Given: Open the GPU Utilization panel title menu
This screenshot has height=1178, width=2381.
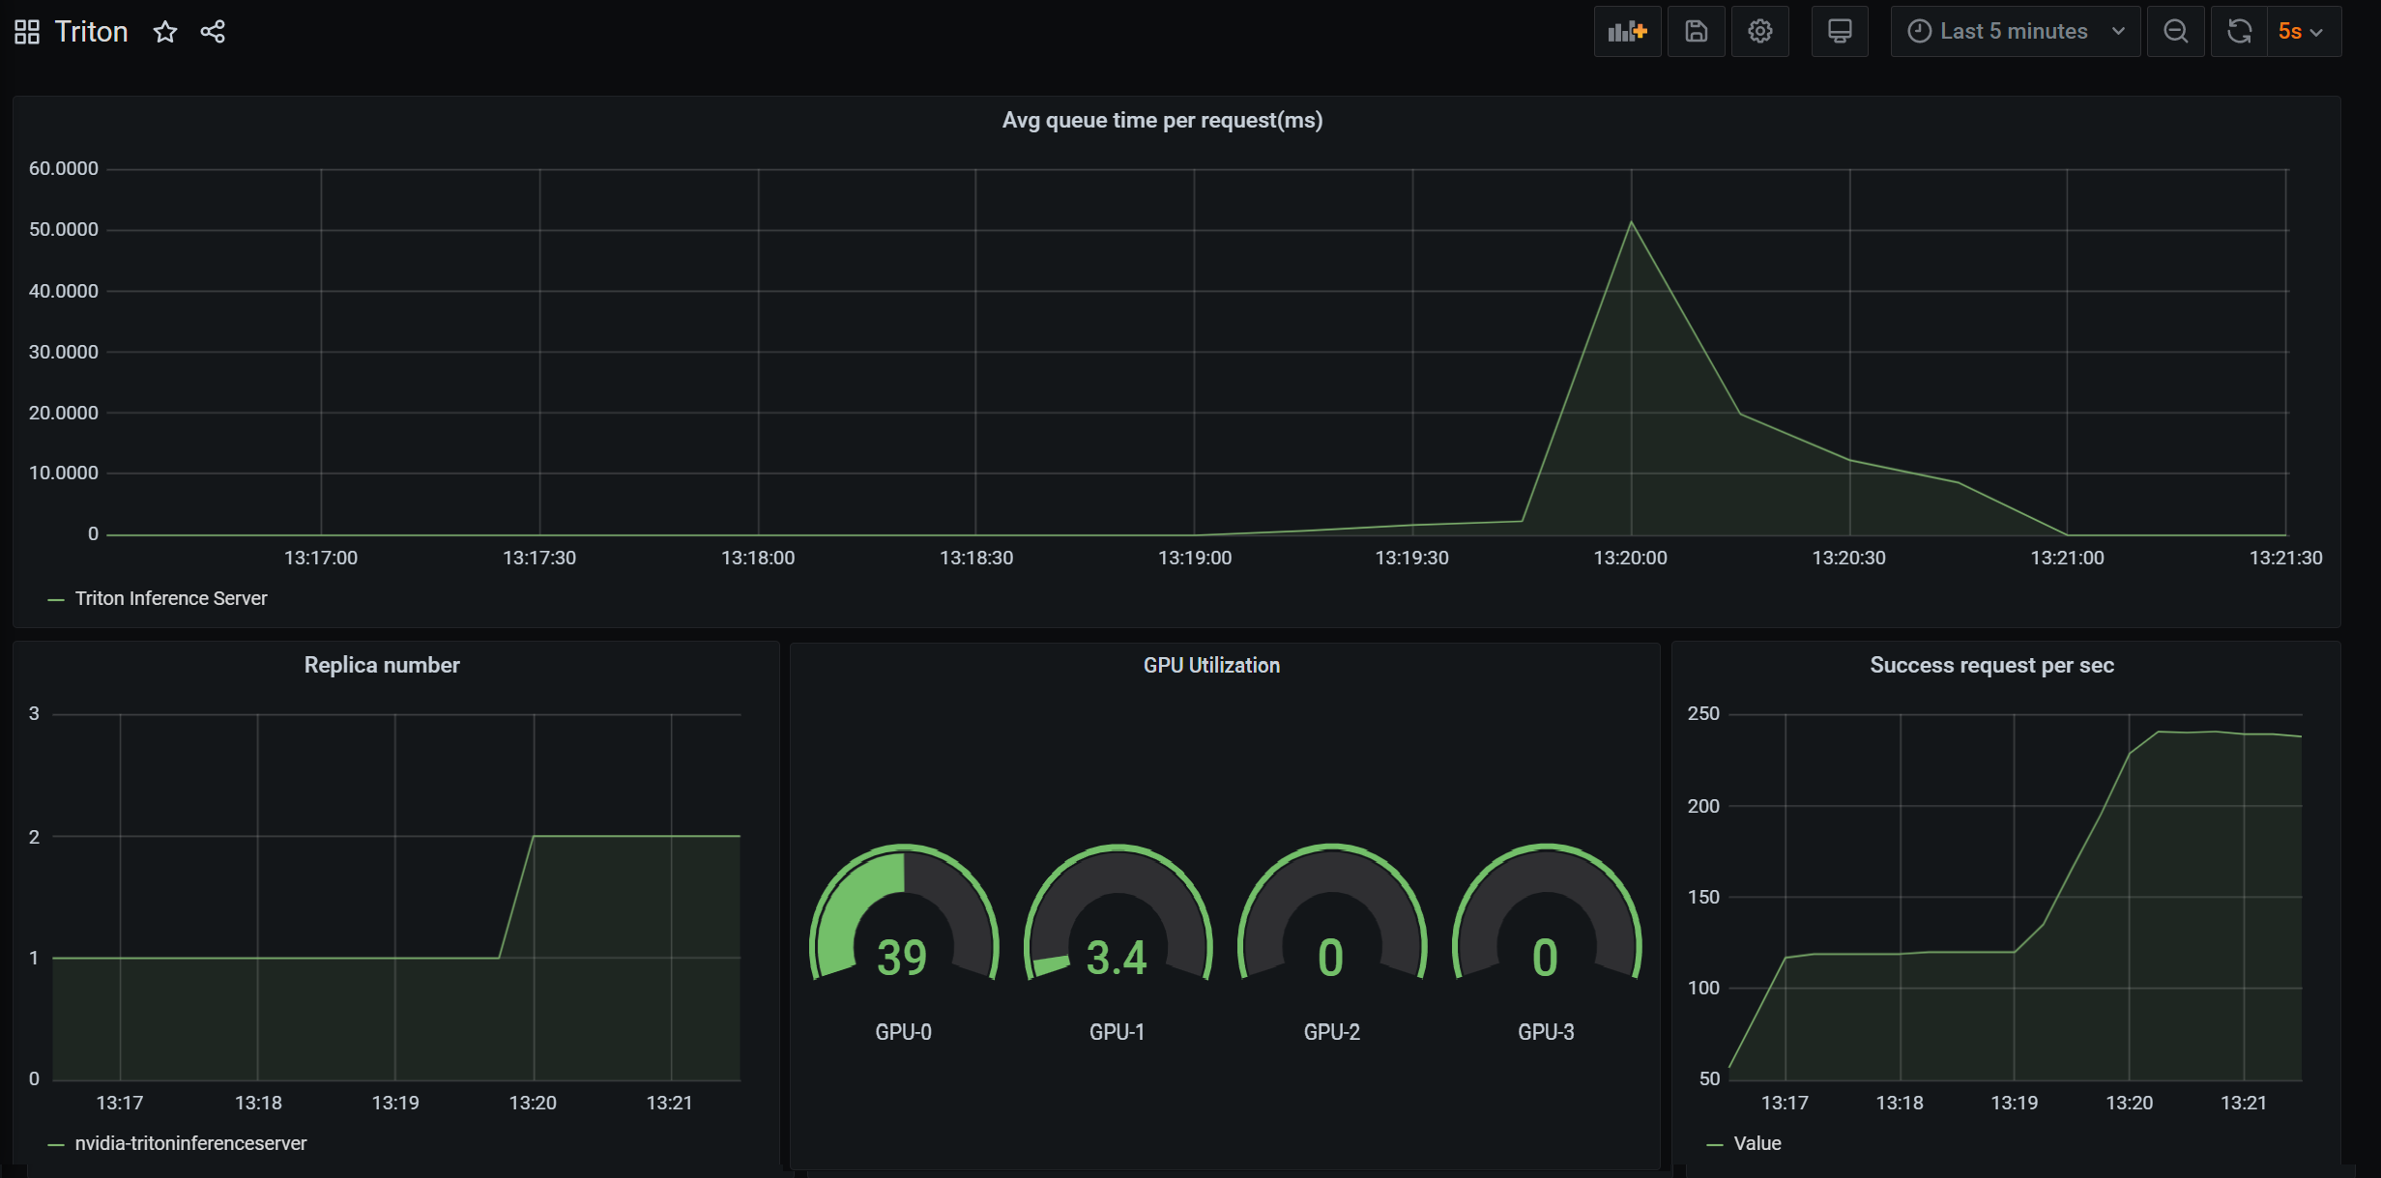Looking at the screenshot, I should tap(1211, 666).
